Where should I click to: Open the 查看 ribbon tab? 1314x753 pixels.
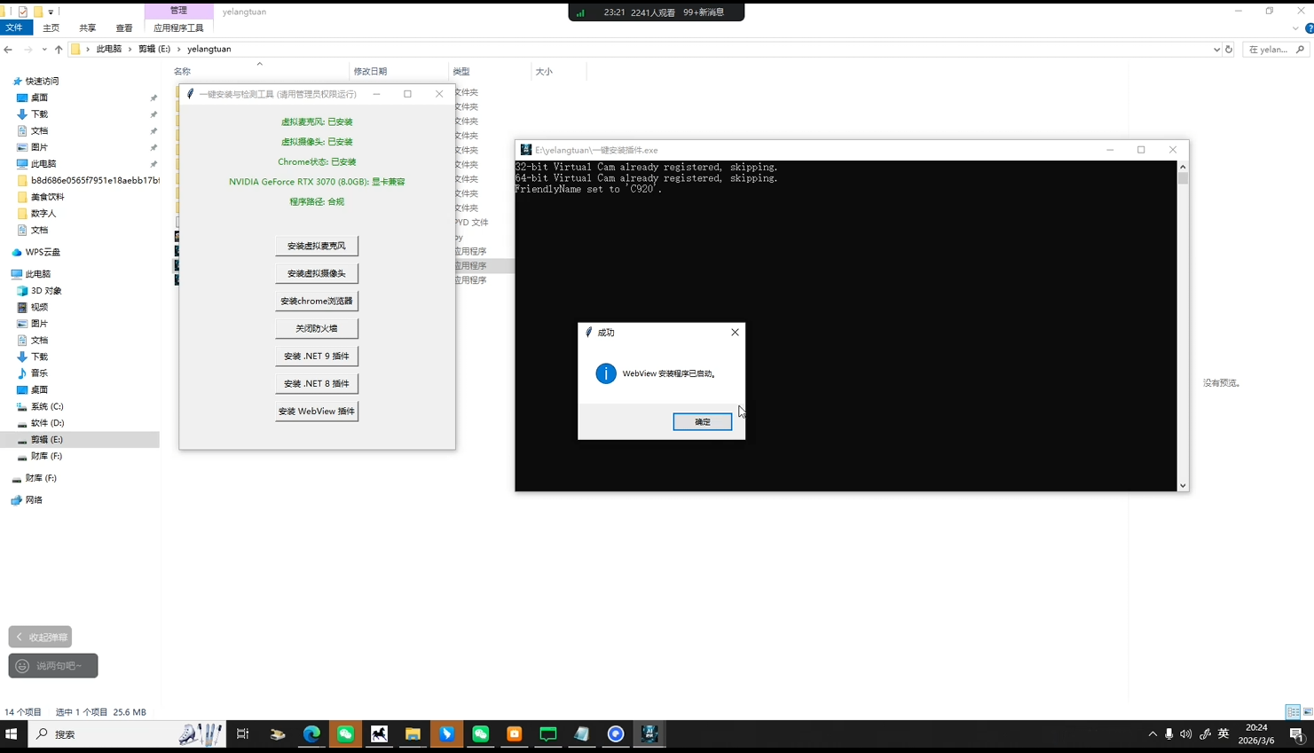coord(124,28)
